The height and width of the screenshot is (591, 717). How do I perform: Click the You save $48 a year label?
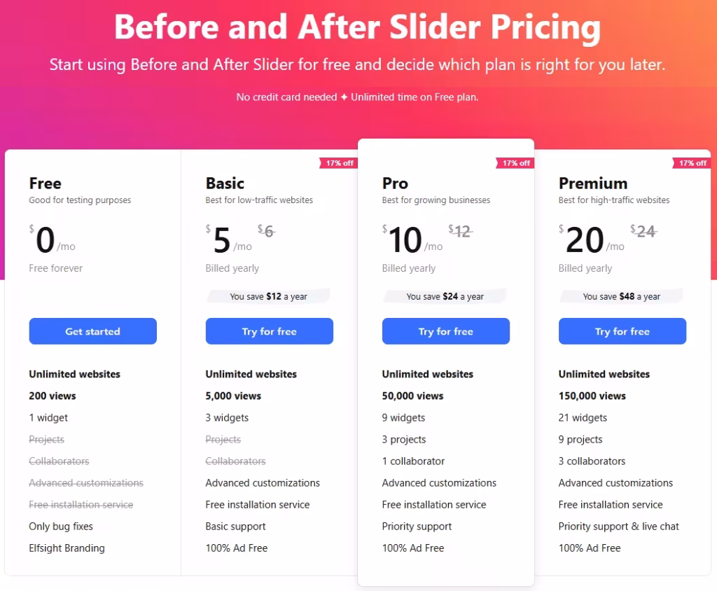click(x=622, y=296)
